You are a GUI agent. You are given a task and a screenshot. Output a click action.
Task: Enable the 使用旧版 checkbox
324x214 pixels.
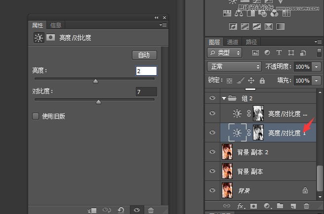click(x=36, y=116)
